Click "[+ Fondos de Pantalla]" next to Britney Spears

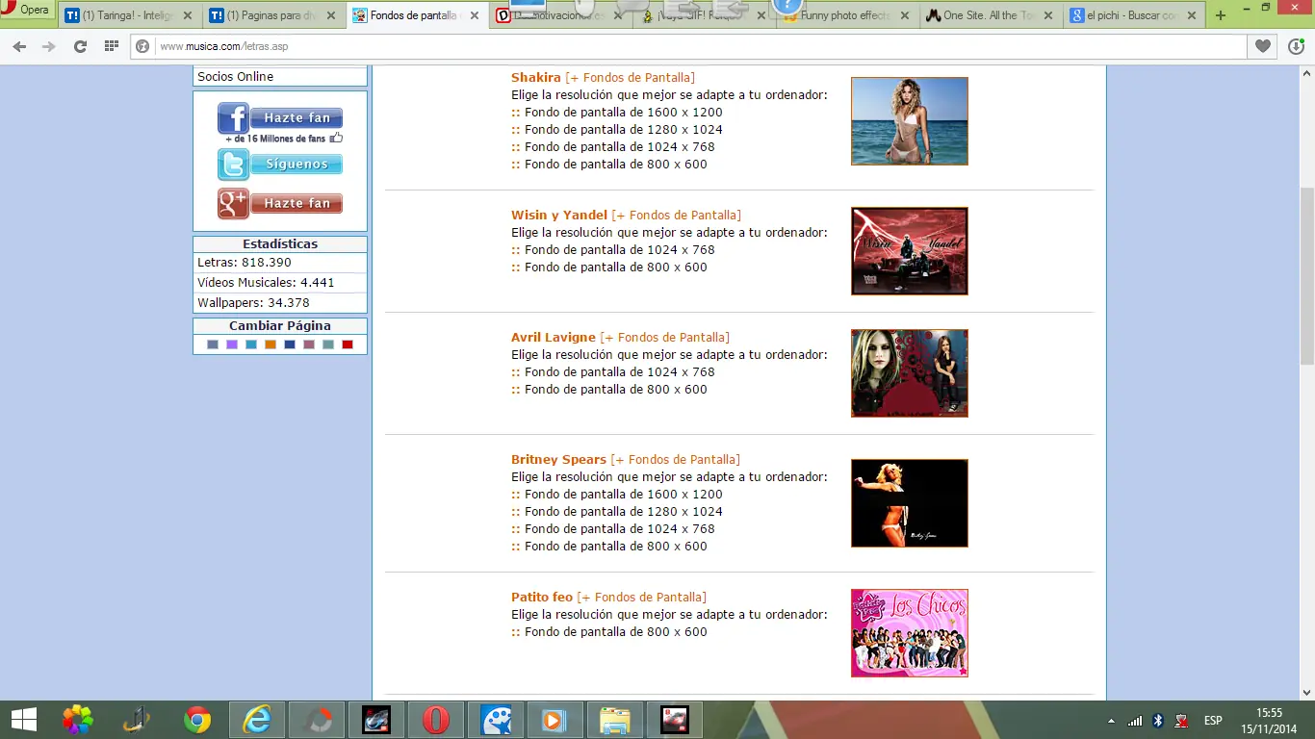(676, 460)
